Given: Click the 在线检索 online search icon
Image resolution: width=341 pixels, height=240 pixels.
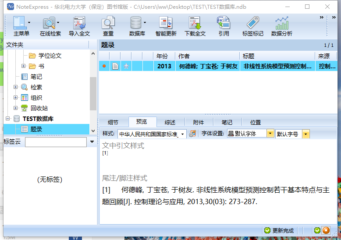Looking at the screenshot, I should click(49, 23).
